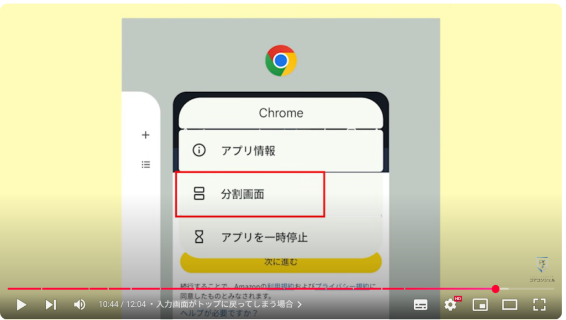This screenshot has height=320, width=566.
Task: Select アプリを一時停止 menu entry
Action: click(x=280, y=237)
